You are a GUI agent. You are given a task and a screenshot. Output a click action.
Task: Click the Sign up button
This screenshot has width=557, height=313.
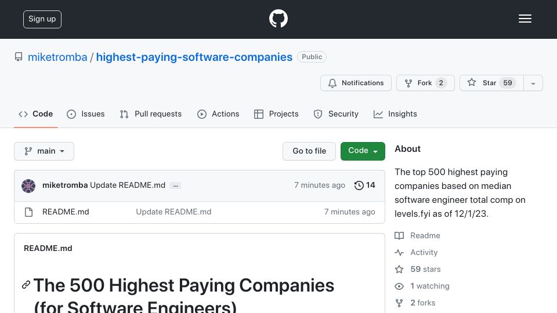(42, 19)
